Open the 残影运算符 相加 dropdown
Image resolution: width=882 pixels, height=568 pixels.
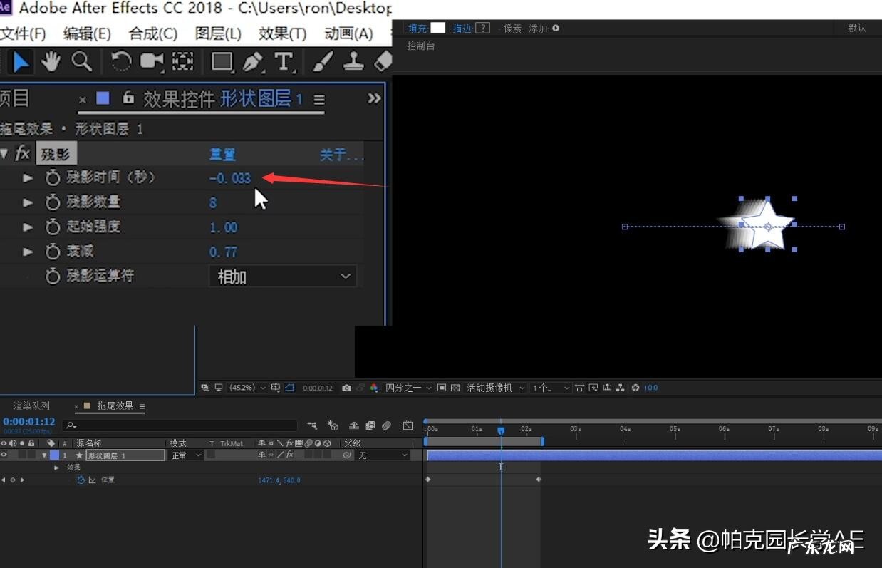[x=282, y=276]
